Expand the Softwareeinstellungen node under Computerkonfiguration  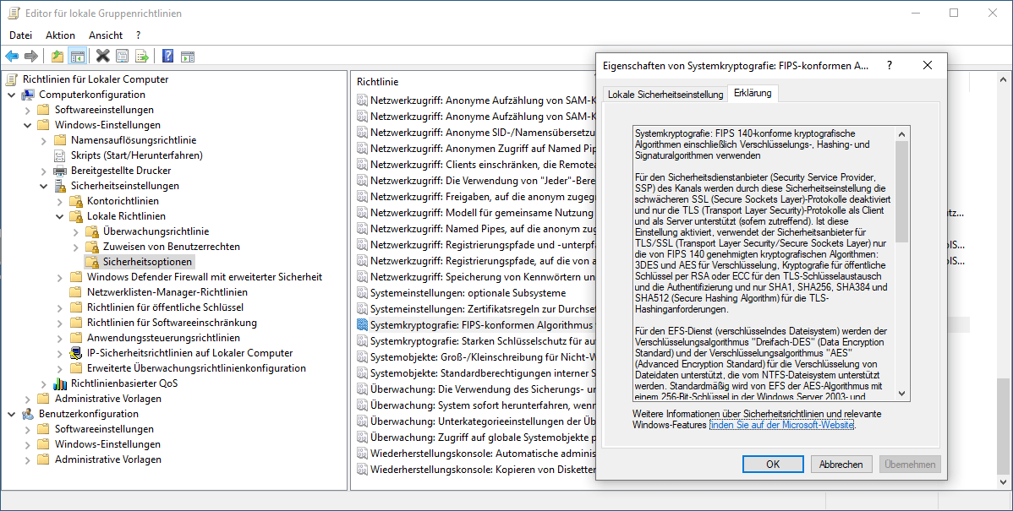[x=27, y=110]
